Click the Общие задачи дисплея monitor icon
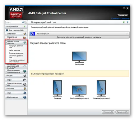 click(25, 42)
